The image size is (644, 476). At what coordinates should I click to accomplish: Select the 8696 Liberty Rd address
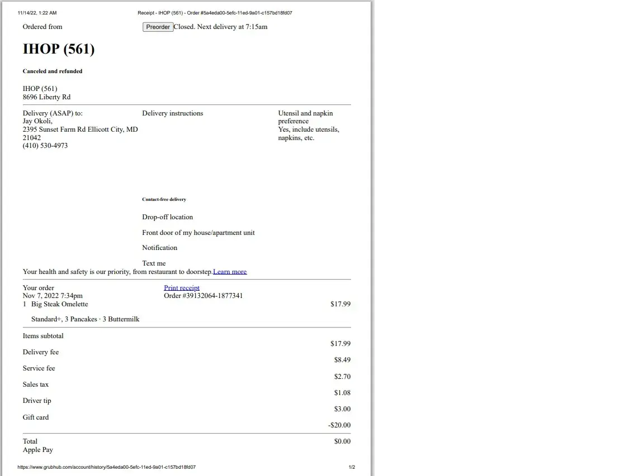[46, 97]
